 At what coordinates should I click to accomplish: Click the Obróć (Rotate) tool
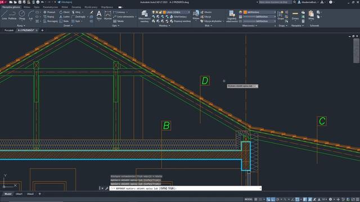pyautogui.click(x=64, y=12)
